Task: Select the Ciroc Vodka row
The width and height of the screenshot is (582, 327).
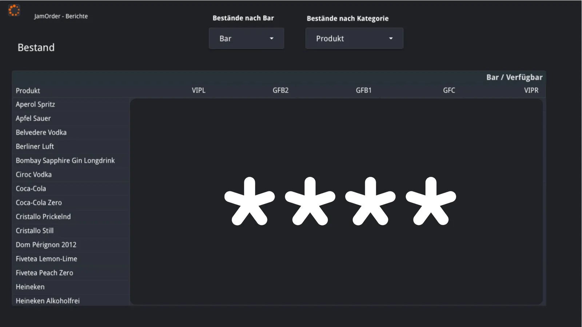Action: (71, 175)
